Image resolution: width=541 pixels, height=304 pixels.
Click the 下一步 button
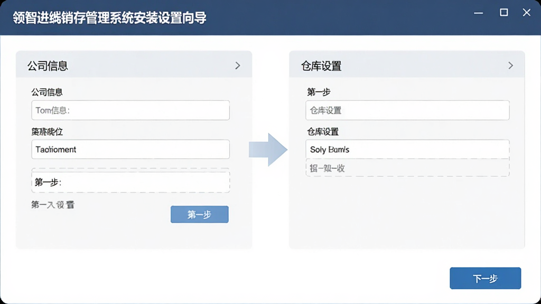click(x=485, y=278)
